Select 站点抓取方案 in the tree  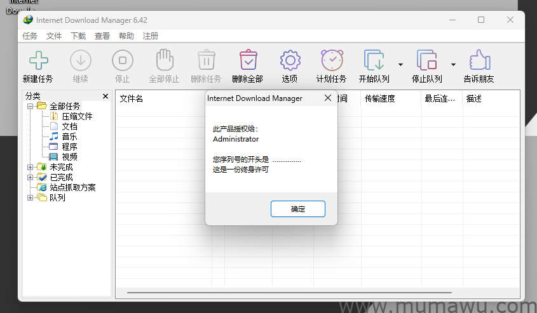[x=72, y=187]
